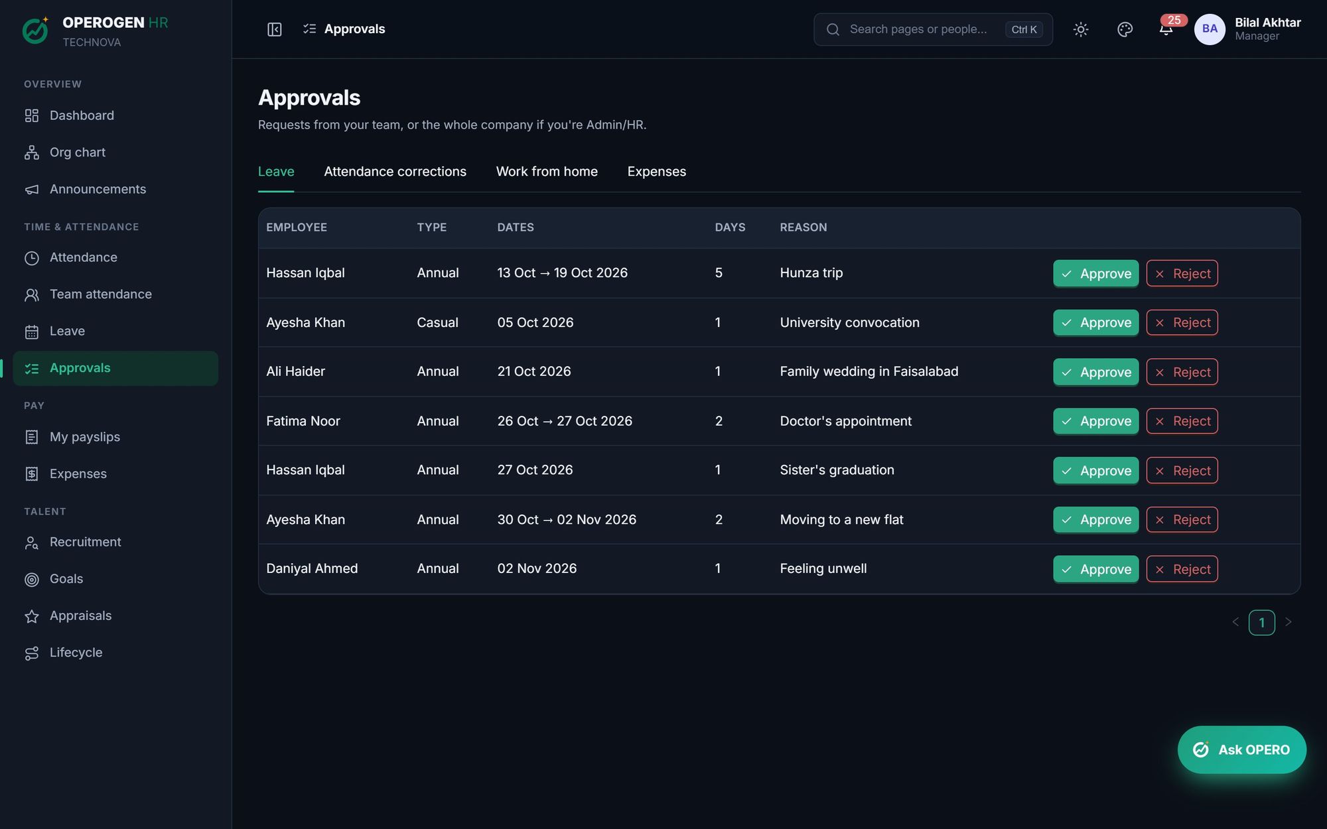Go to next page arrow in pagination
1327x829 pixels.
(1288, 622)
